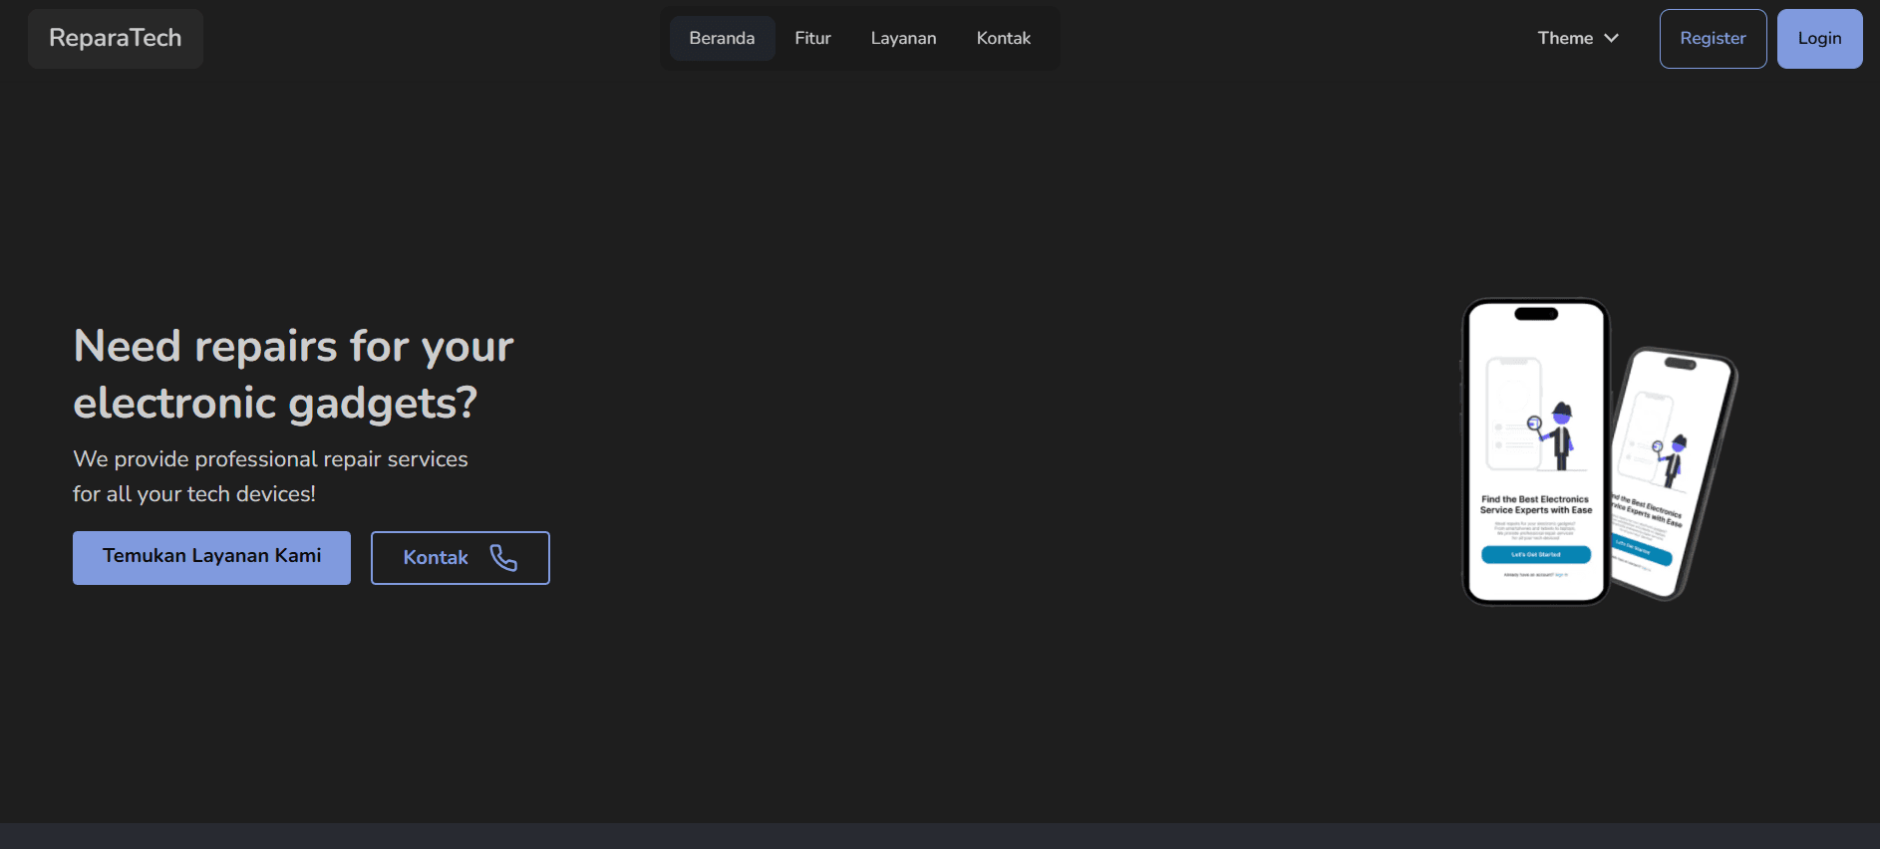Click the outlined Kontak hero button

(x=460, y=558)
